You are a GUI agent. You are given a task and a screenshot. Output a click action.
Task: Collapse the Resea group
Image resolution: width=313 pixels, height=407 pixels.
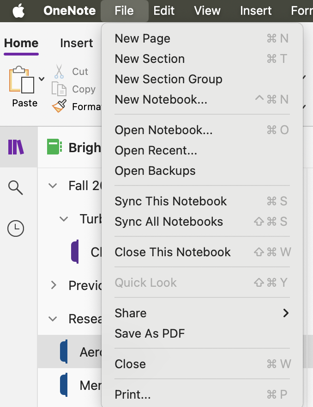[x=52, y=319]
